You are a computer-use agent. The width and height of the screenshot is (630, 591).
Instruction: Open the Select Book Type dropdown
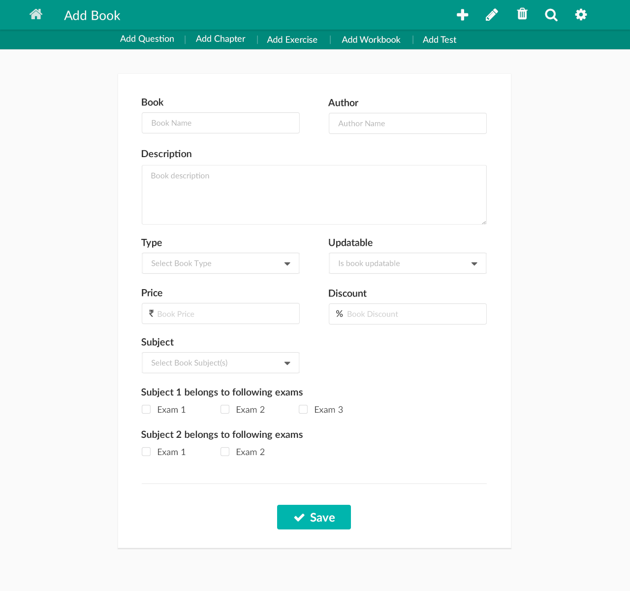(220, 263)
